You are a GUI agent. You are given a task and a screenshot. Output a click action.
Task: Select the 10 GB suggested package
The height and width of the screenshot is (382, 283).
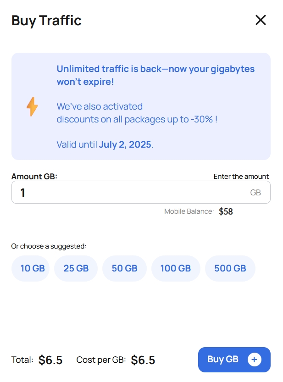pyautogui.click(x=33, y=268)
